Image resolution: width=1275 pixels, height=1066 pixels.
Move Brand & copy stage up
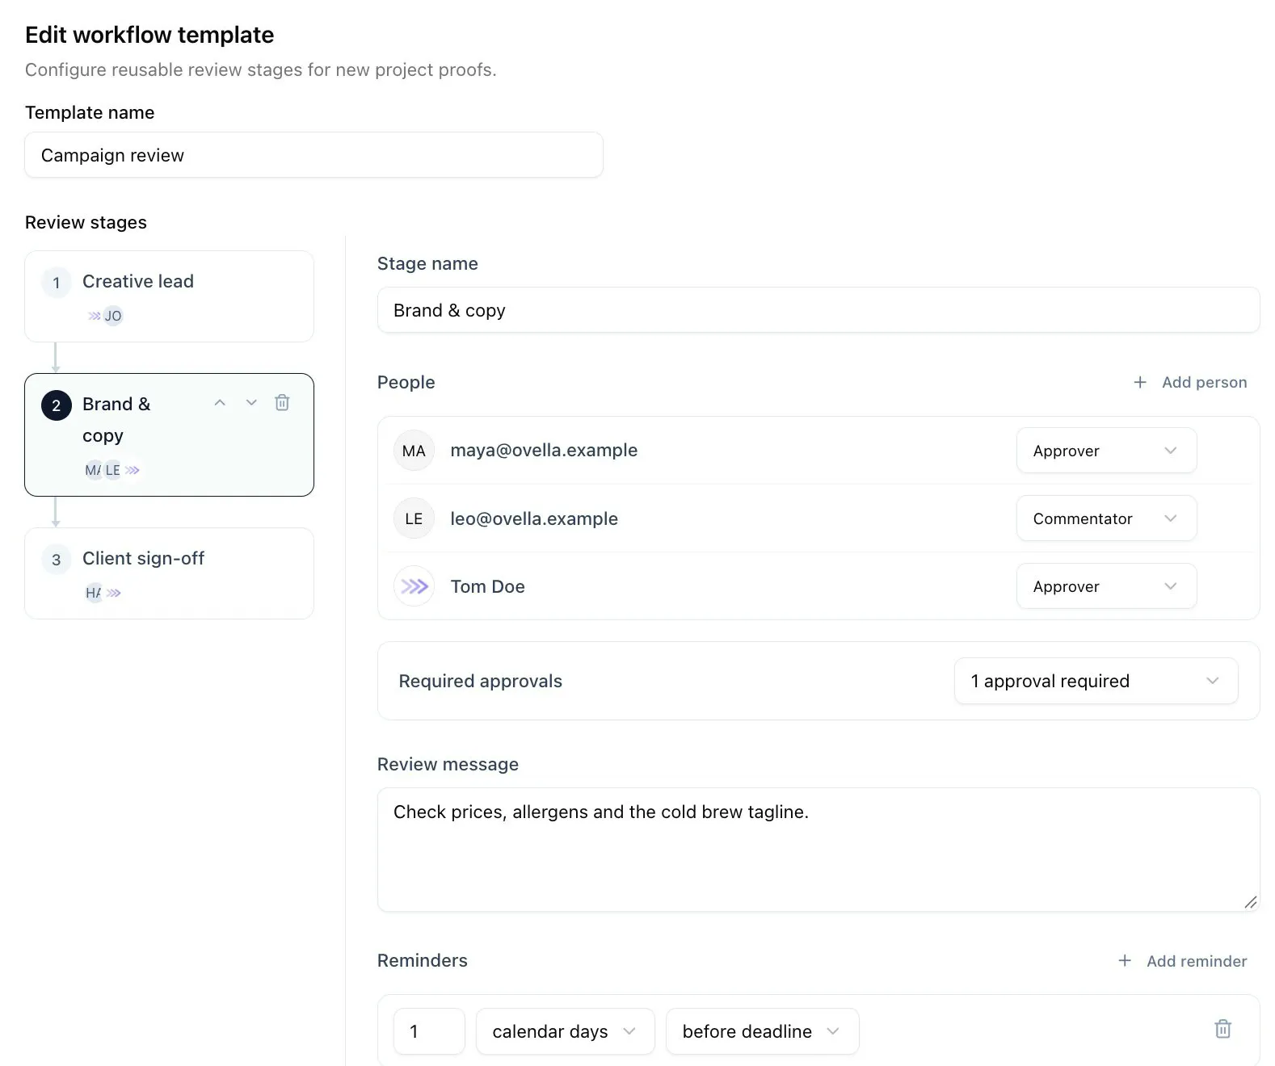(x=220, y=403)
